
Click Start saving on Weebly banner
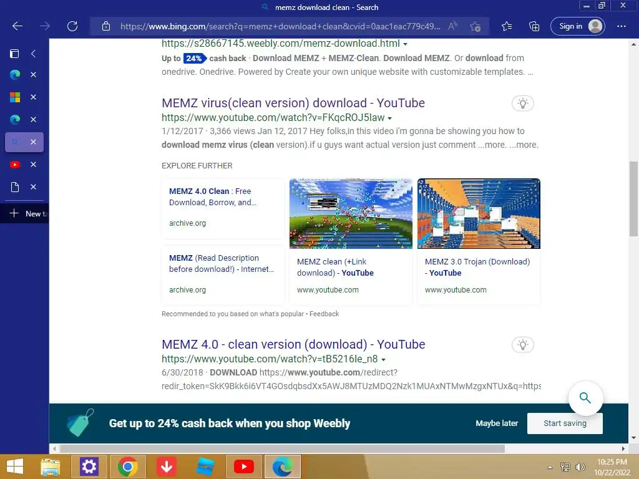coord(565,423)
